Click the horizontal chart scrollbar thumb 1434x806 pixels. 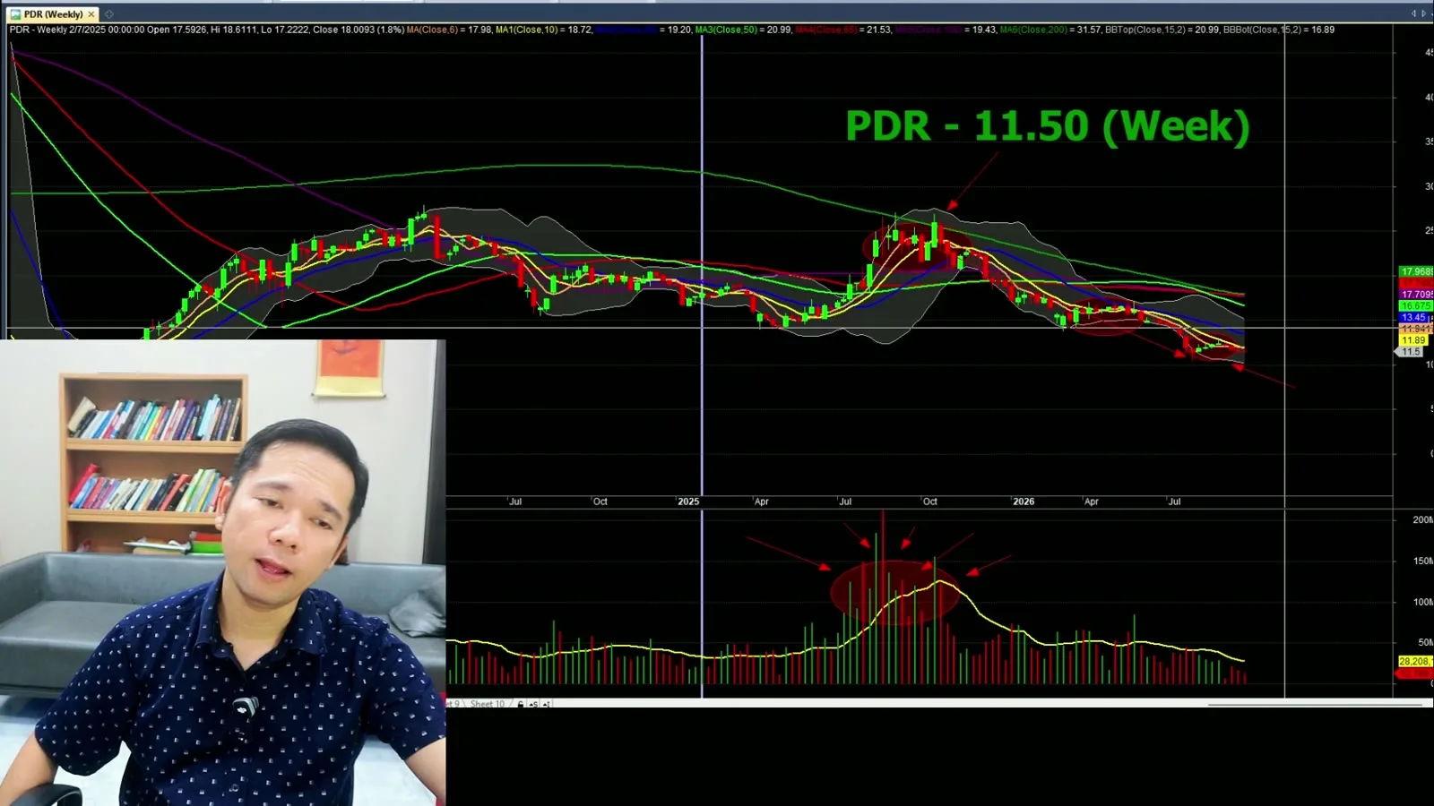click(1315, 705)
